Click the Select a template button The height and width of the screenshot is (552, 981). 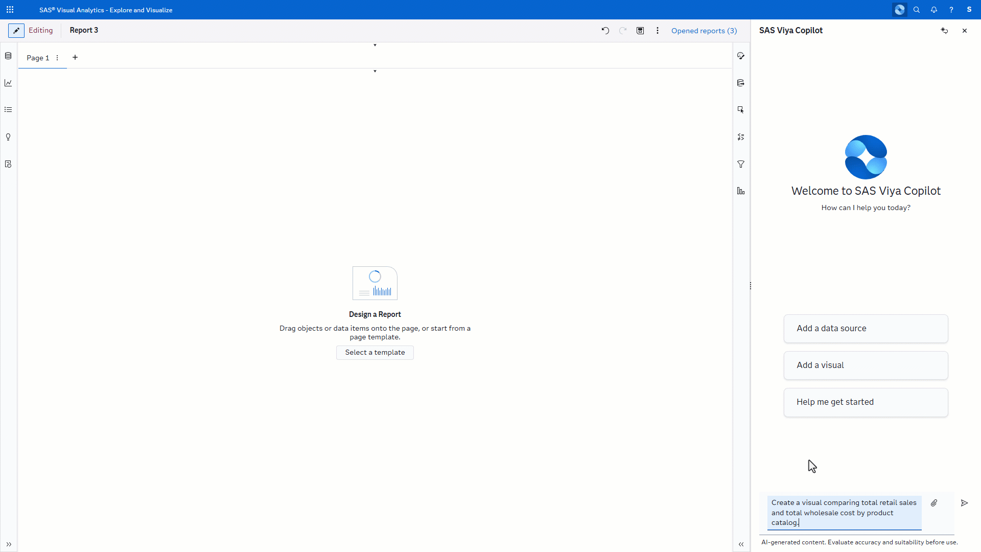point(375,353)
